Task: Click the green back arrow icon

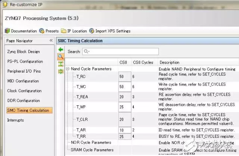Action: click(60, 50)
